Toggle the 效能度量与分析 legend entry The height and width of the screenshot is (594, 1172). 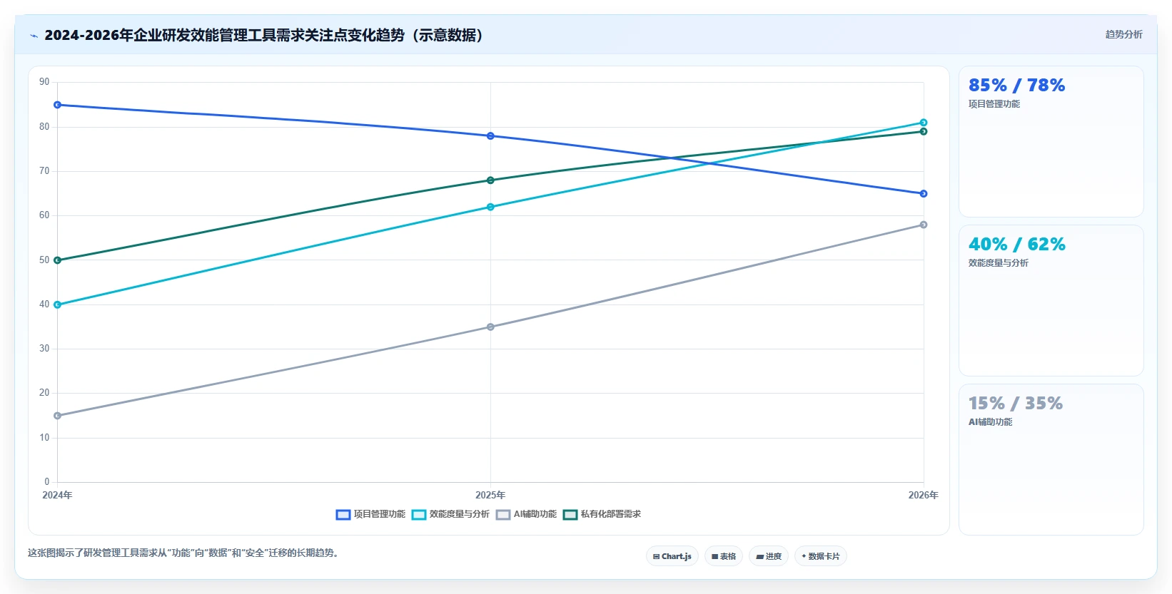click(x=450, y=514)
